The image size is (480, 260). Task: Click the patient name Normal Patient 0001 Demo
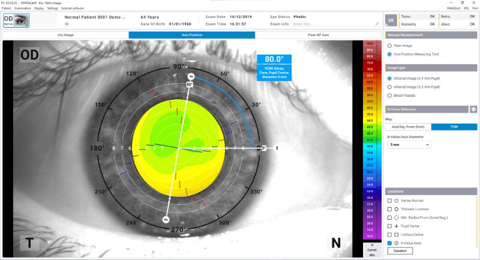(x=95, y=17)
